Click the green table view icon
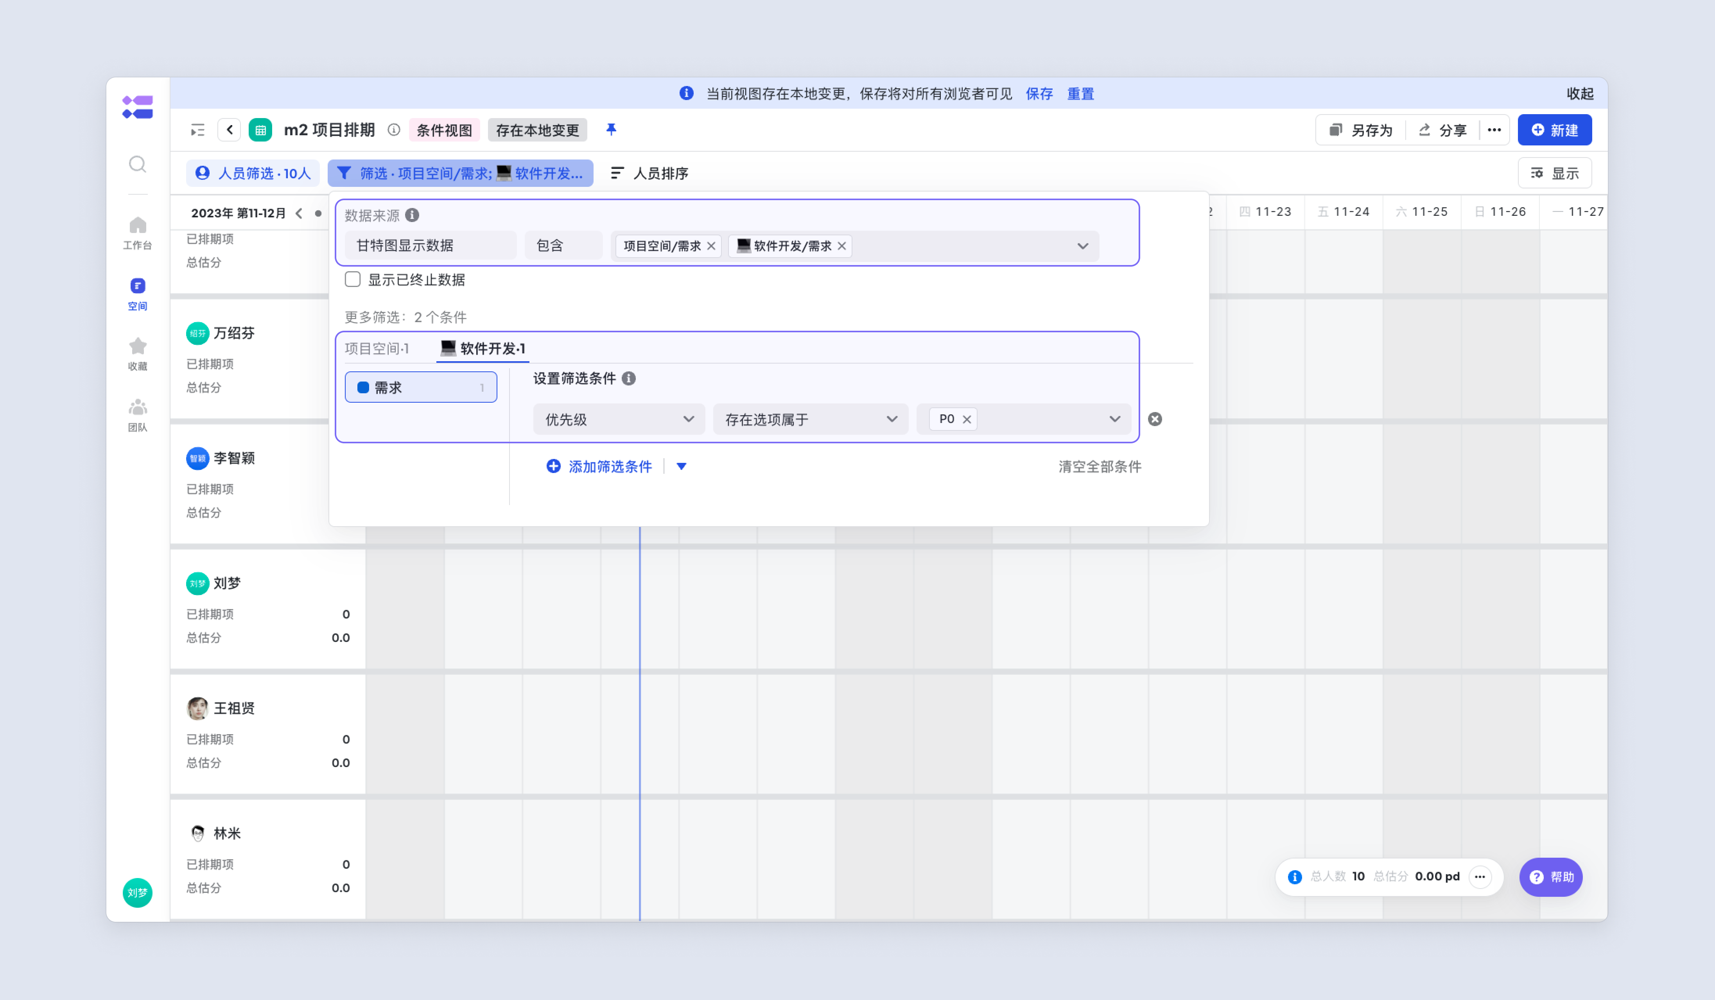 [260, 130]
